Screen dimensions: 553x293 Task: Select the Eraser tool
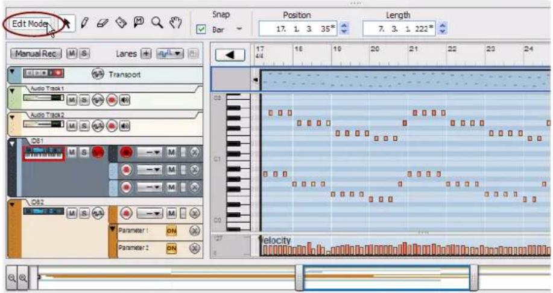(103, 23)
